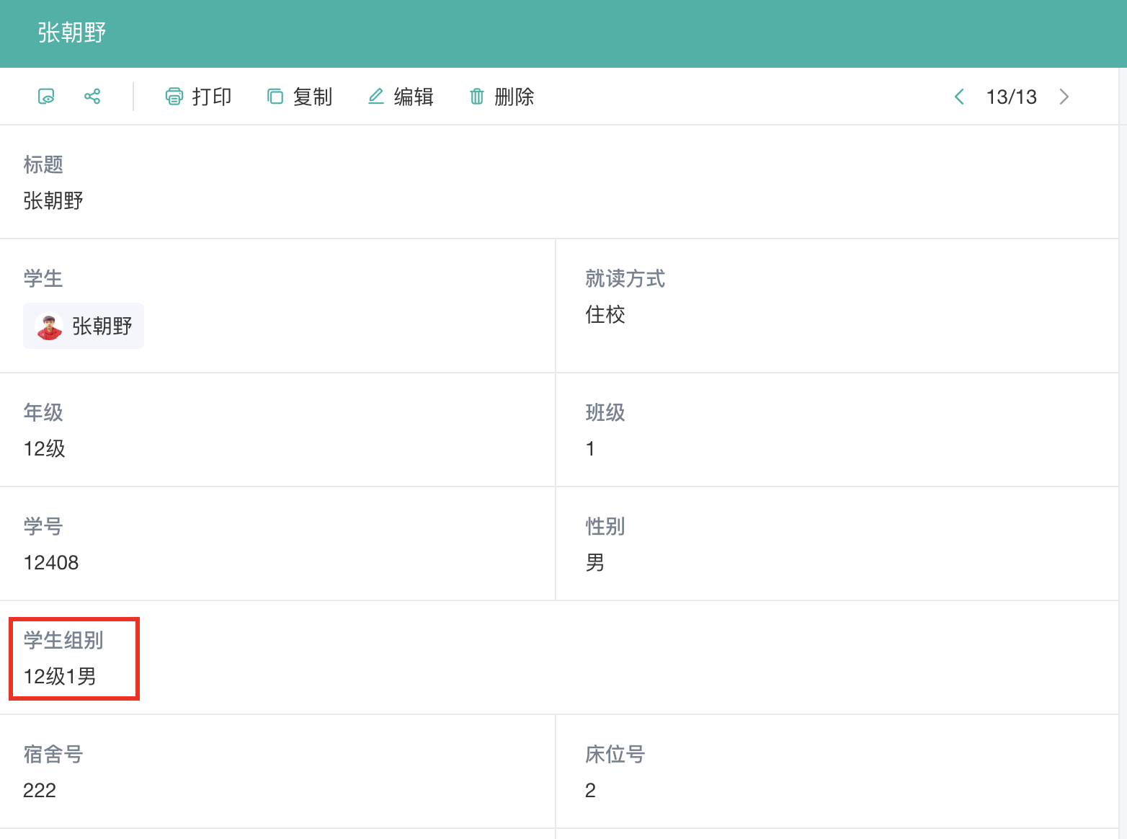
Task: Open the linked student chip 张朝野
Action: coord(101,327)
